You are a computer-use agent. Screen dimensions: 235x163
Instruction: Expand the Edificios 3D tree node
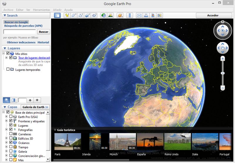point(6,138)
